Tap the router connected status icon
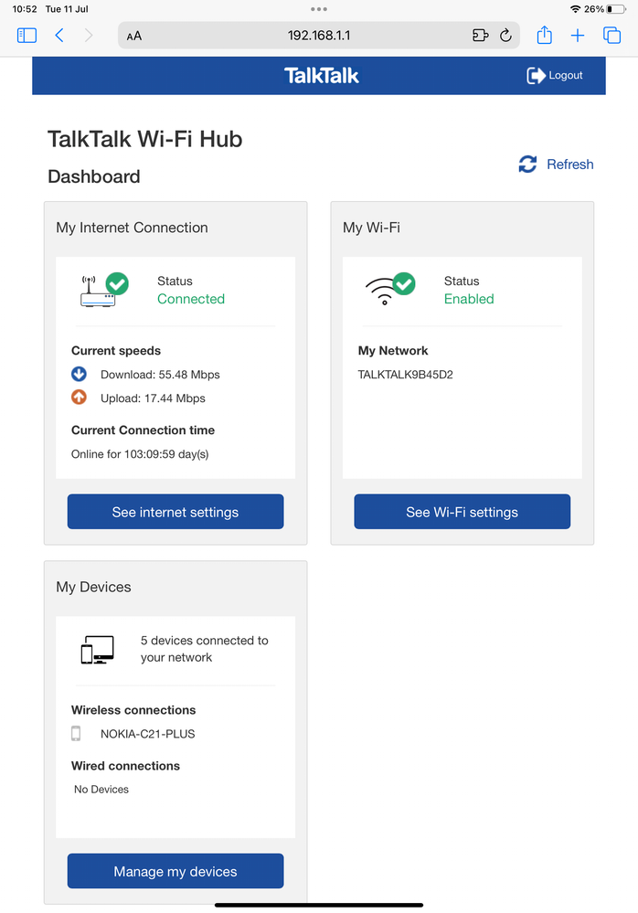This screenshot has height=913, width=638. pyautogui.click(x=104, y=290)
